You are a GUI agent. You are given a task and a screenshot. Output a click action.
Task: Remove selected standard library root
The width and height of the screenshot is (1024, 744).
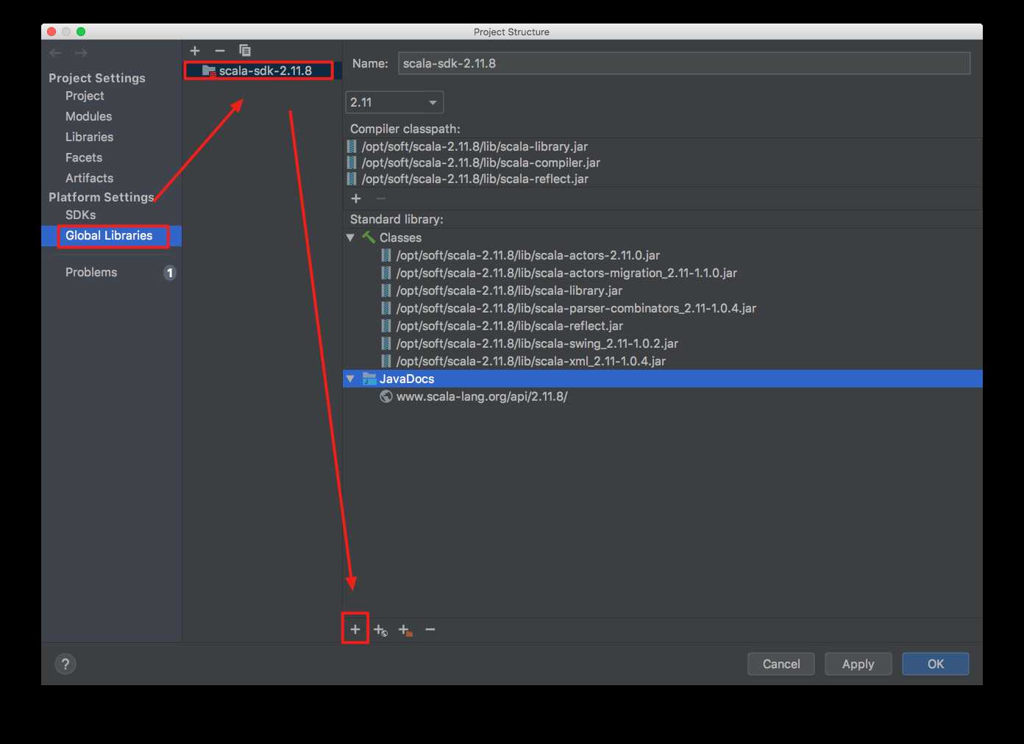pyautogui.click(x=430, y=629)
